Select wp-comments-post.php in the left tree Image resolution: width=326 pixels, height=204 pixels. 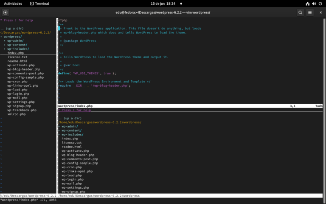coord(25,73)
